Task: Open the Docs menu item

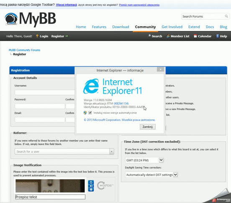Action: (x=210, y=27)
